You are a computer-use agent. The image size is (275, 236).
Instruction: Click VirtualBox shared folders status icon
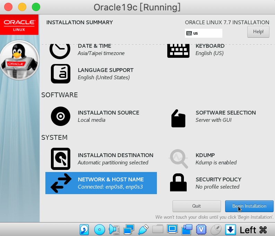coord(158,229)
